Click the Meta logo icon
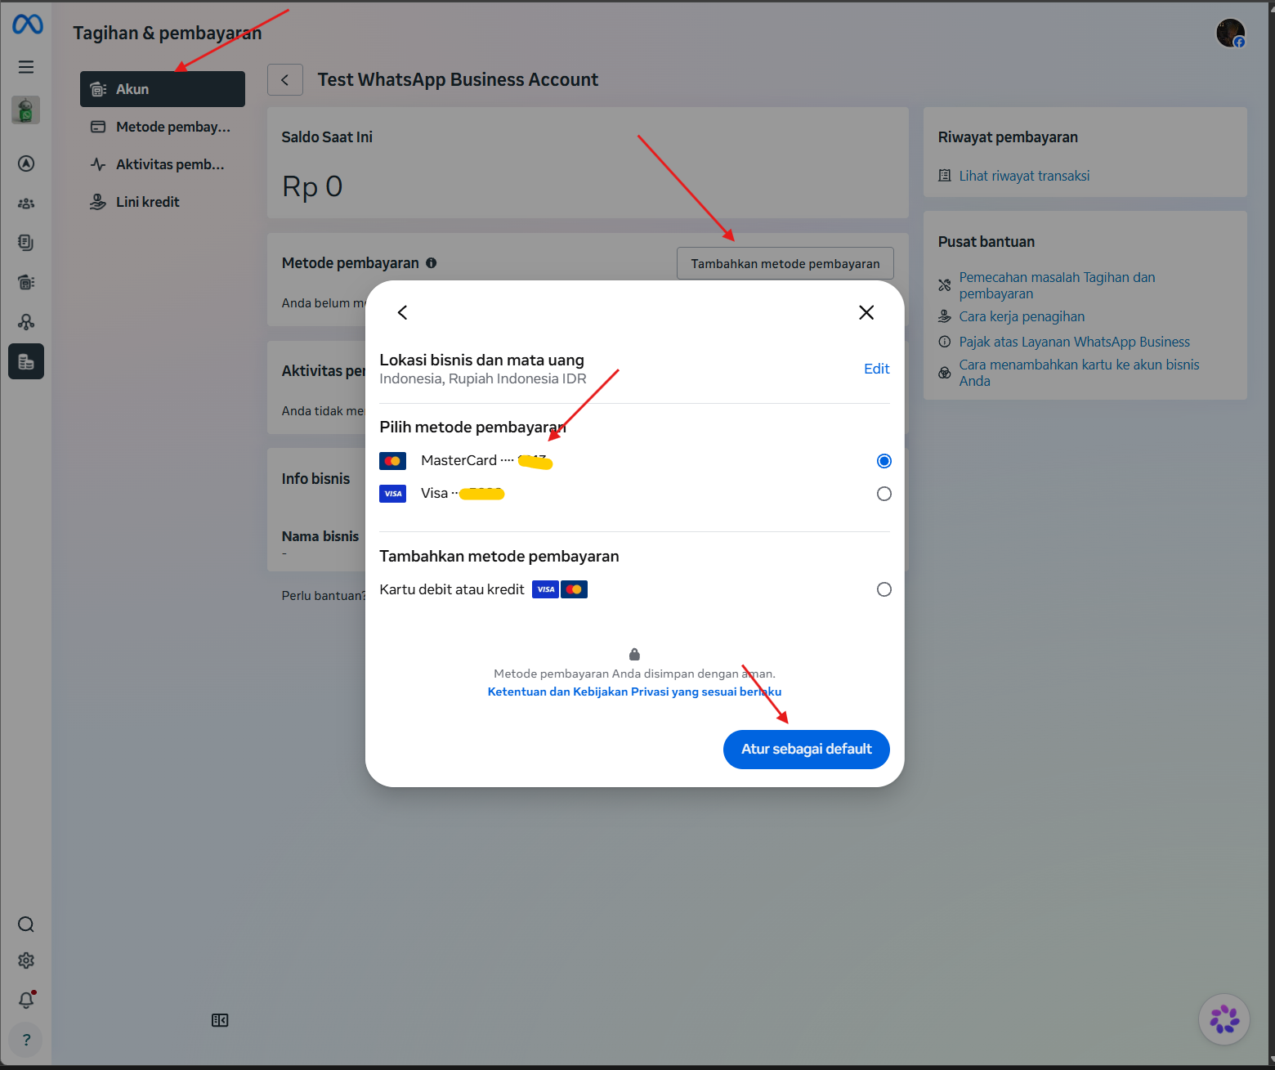Viewport: 1275px width, 1070px height. tap(27, 25)
